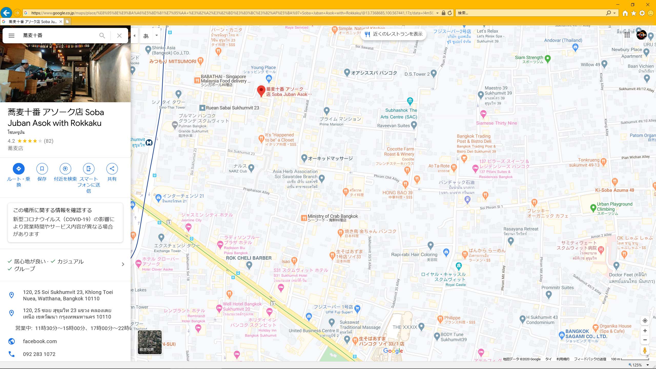This screenshot has width=656, height=369.
Task: Collapse the side panel arrow
Action: [x=134, y=36]
